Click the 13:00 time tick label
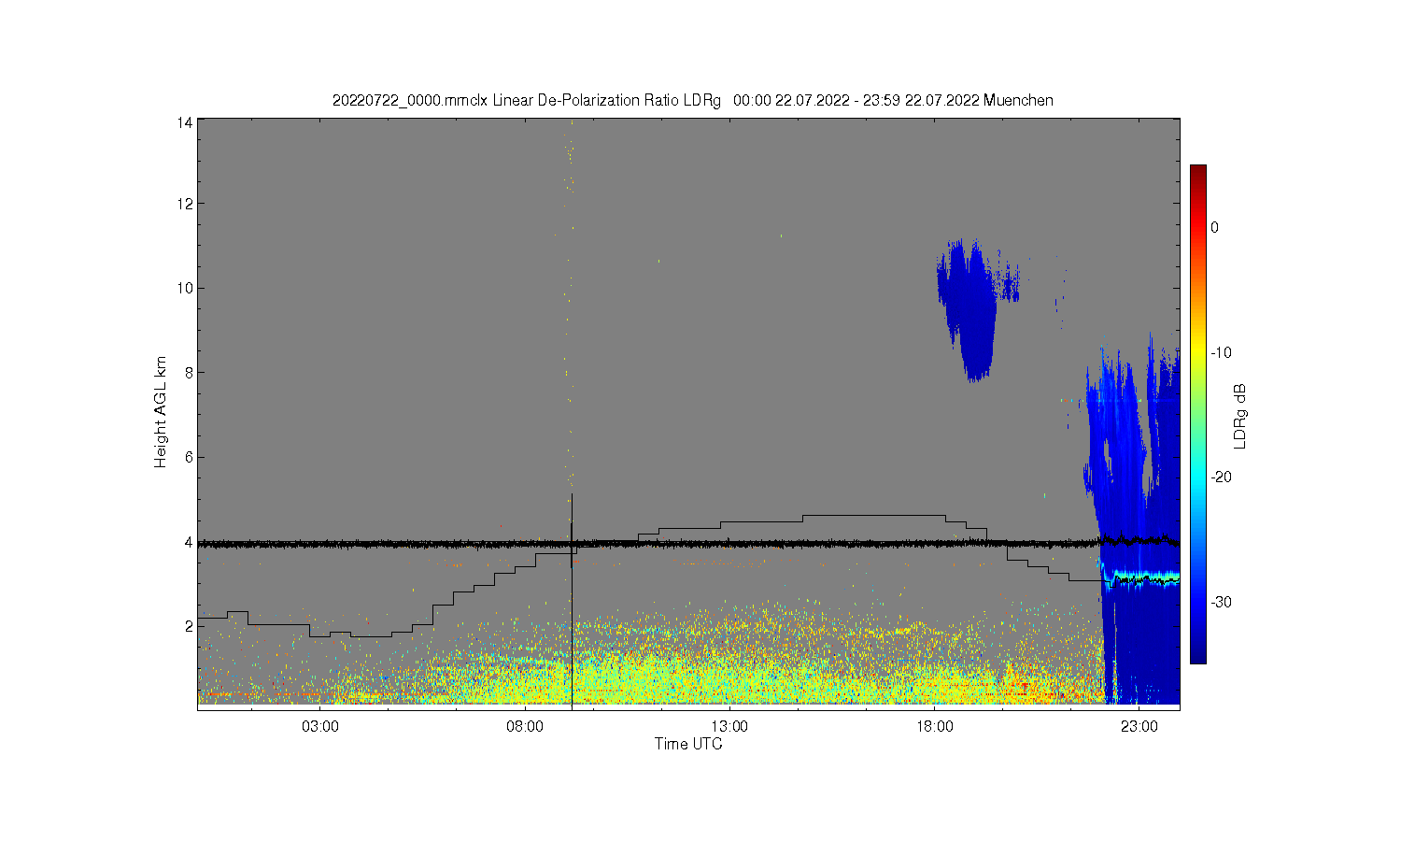This screenshot has width=1401, height=841. [729, 727]
